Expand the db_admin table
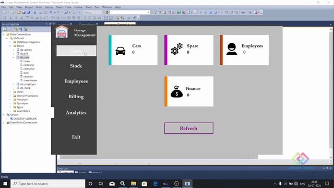The image size is (334, 188). 14,50
